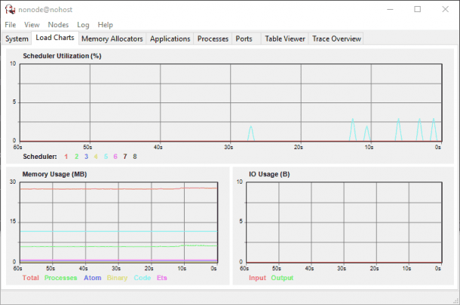This screenshot has height=305, width=460.
Task: Click the red Total memory legend label
Action: [31, 278]
